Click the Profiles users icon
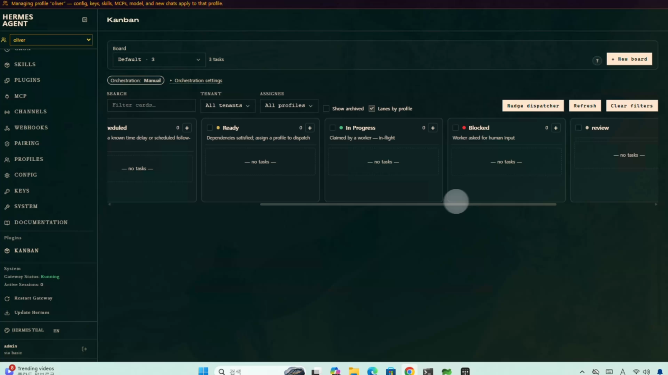Viewport: 668px width, 375px height. pyautogui.click(x=7, y=160)
